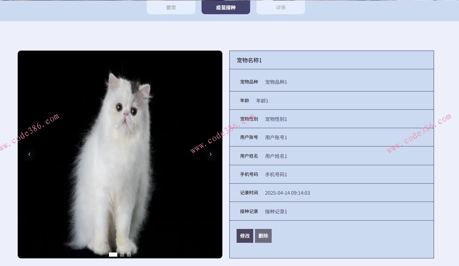
Task: Click the 修改 button to edit the record
Action: 245,236
